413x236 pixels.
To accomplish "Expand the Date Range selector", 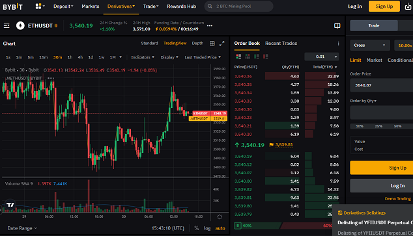I will click(x=22, y=228).
